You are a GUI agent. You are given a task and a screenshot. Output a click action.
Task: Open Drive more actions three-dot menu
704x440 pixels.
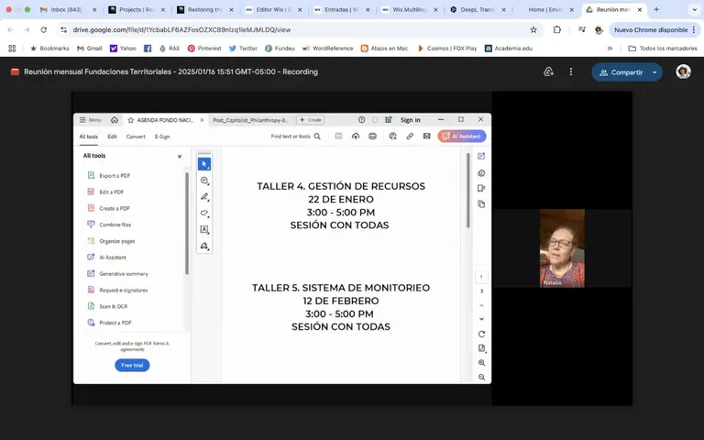pyautogui.click(x=571, y=71)
